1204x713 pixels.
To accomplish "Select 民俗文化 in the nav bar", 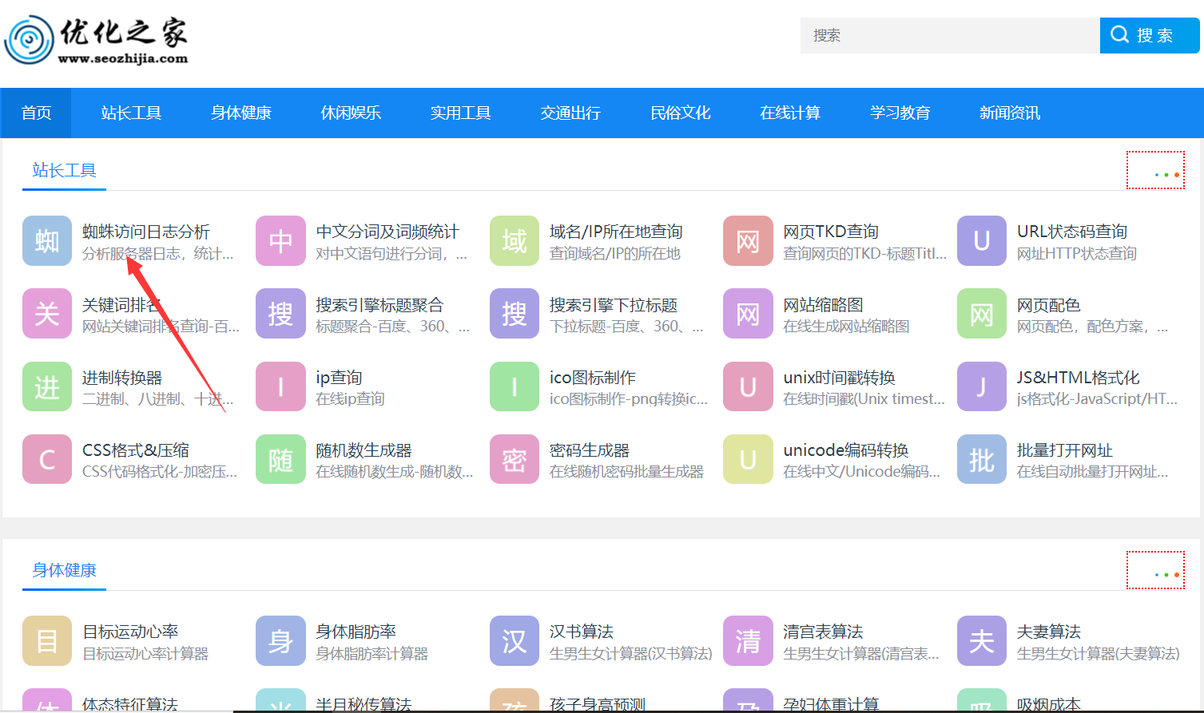I will tap(680, 113).
